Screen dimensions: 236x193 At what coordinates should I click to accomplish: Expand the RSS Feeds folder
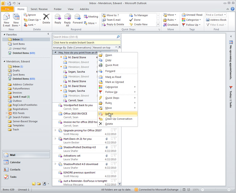6,113
